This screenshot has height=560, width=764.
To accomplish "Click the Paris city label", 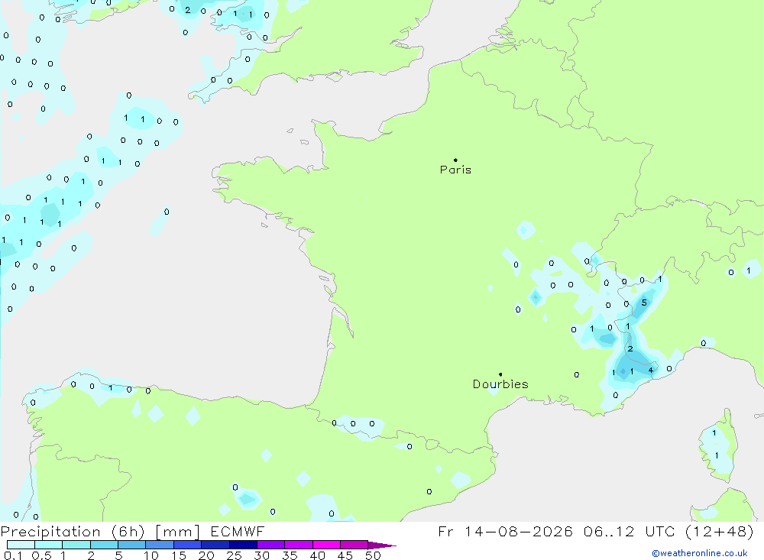I will 455,170.
